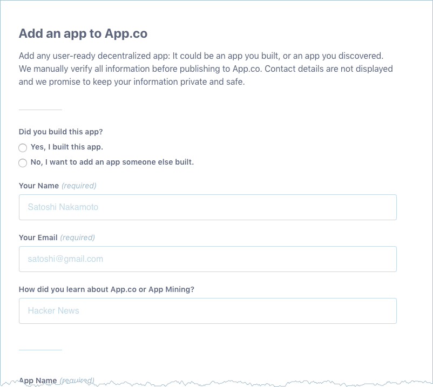
Task: Click the divider line above App Name
Action: pos(40,350)
